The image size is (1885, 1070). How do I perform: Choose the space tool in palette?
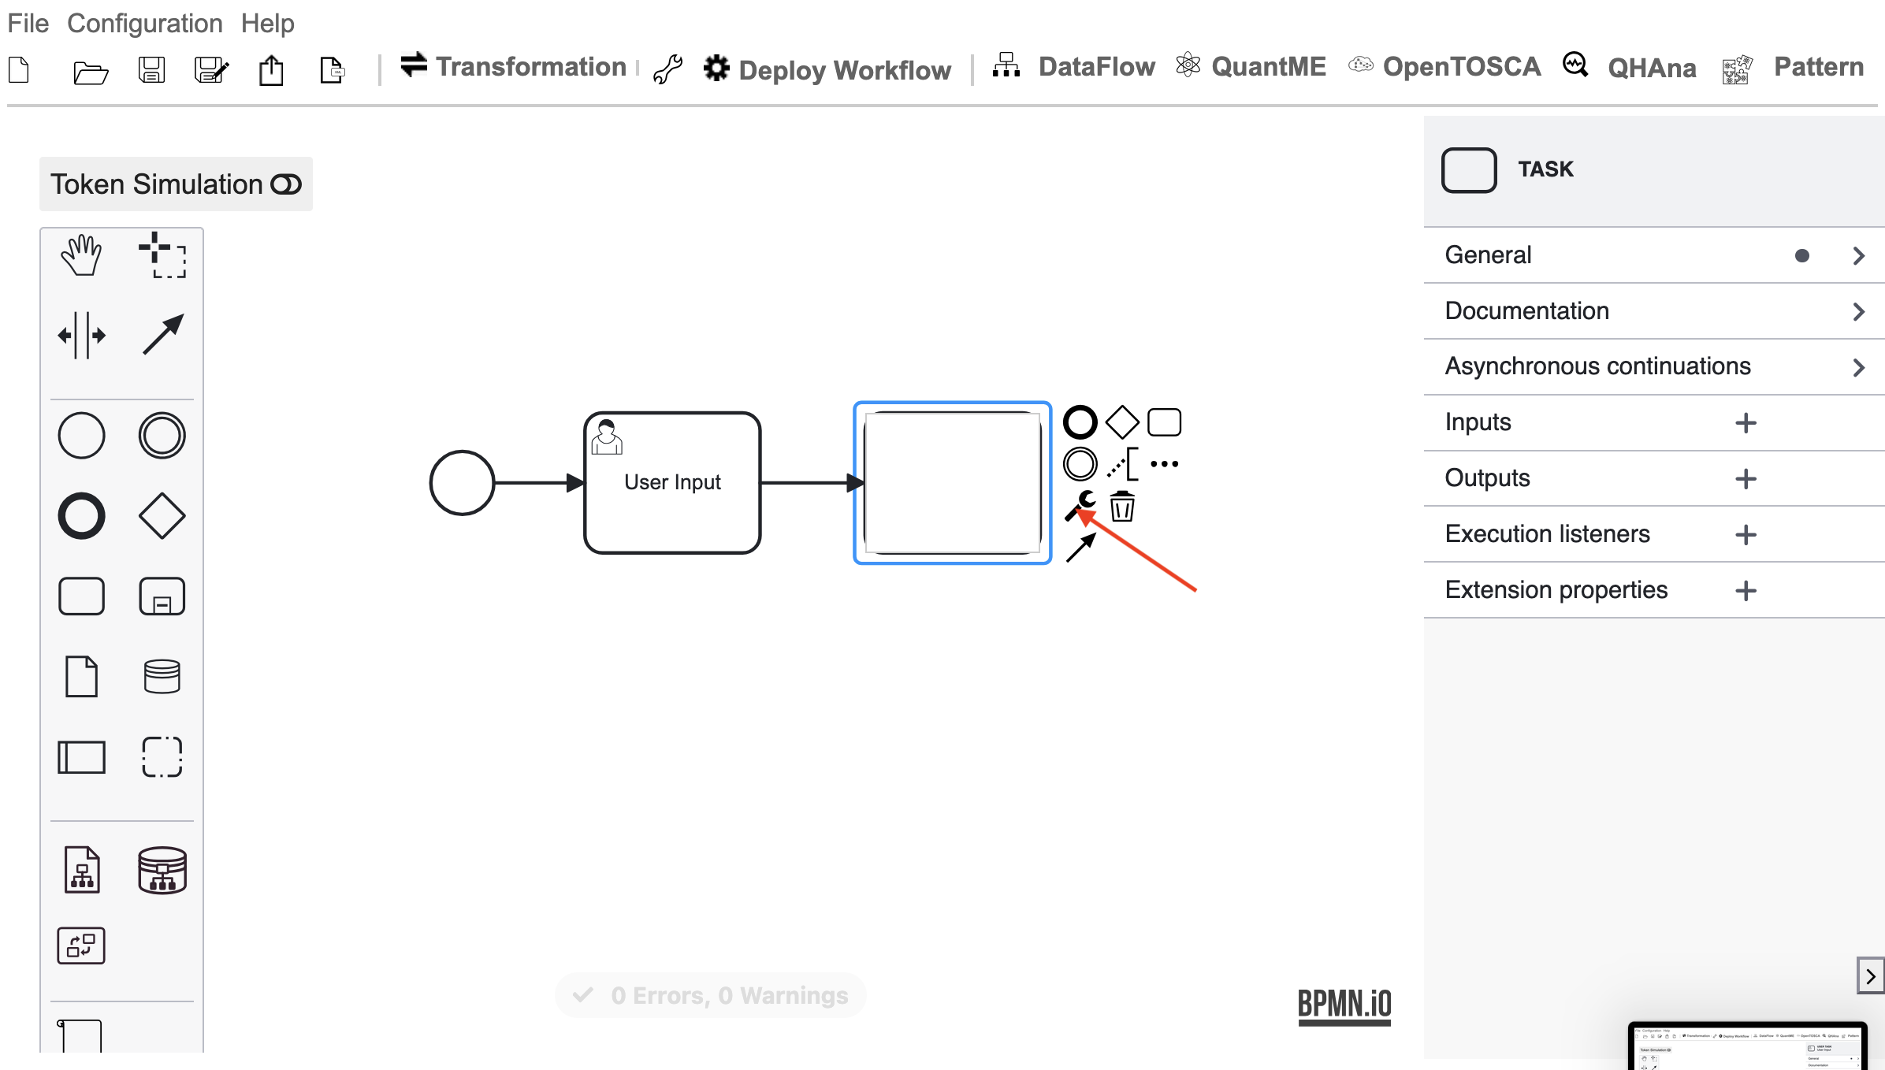point(81,335)
